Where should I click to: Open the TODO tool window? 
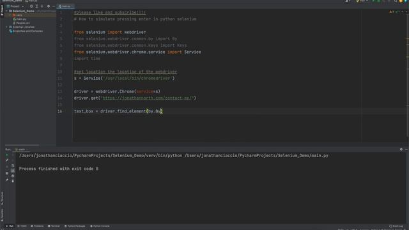pyautogui.click(x=22, y=226)
